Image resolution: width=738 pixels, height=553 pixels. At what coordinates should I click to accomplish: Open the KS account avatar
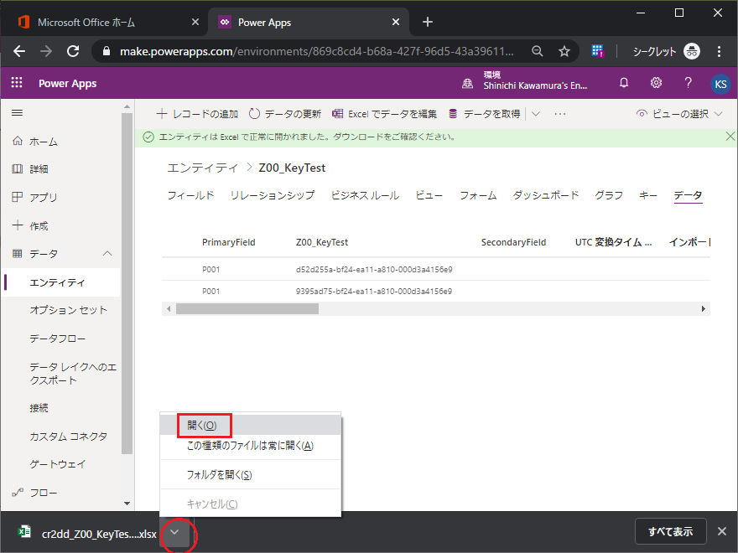coord(720,84)
